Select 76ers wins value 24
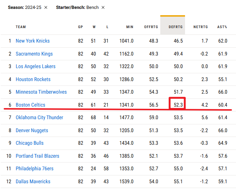 tap(93, 168)
